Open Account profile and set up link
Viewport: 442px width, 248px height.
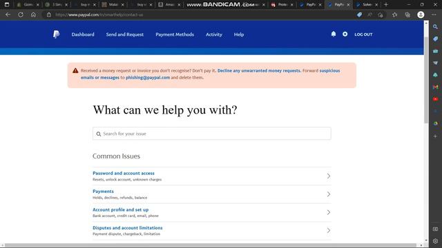pos(120,209)
